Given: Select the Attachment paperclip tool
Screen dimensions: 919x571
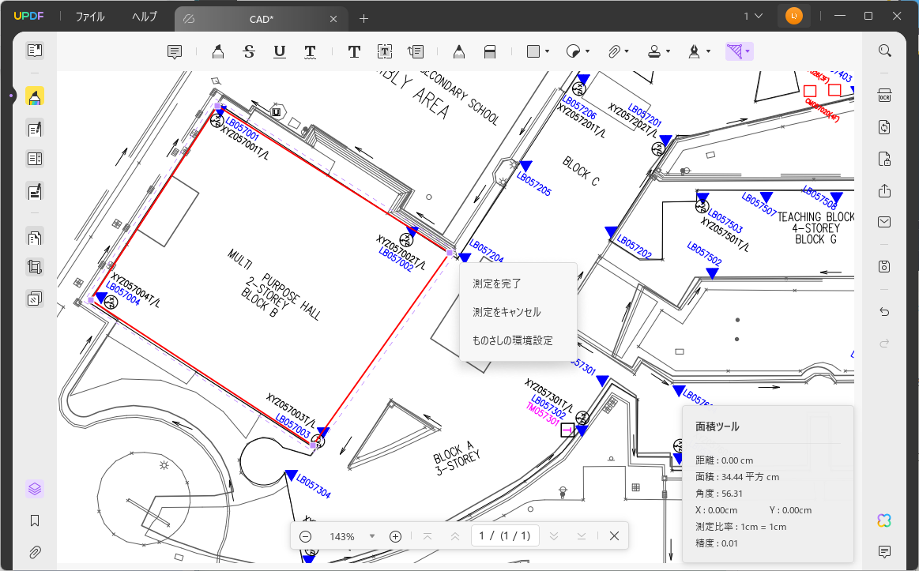Looking at the screenshot, I should pos(615,51).
